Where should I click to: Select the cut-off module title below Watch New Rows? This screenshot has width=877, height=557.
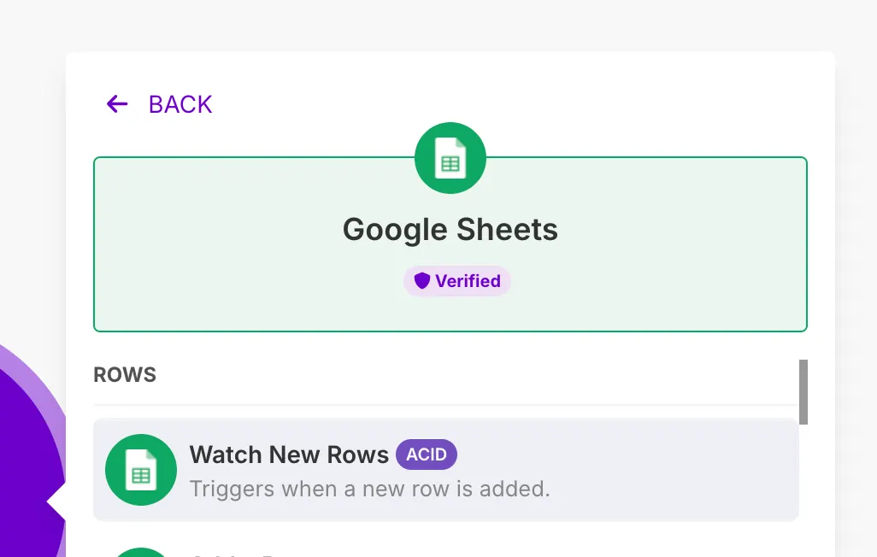[231, 554]
